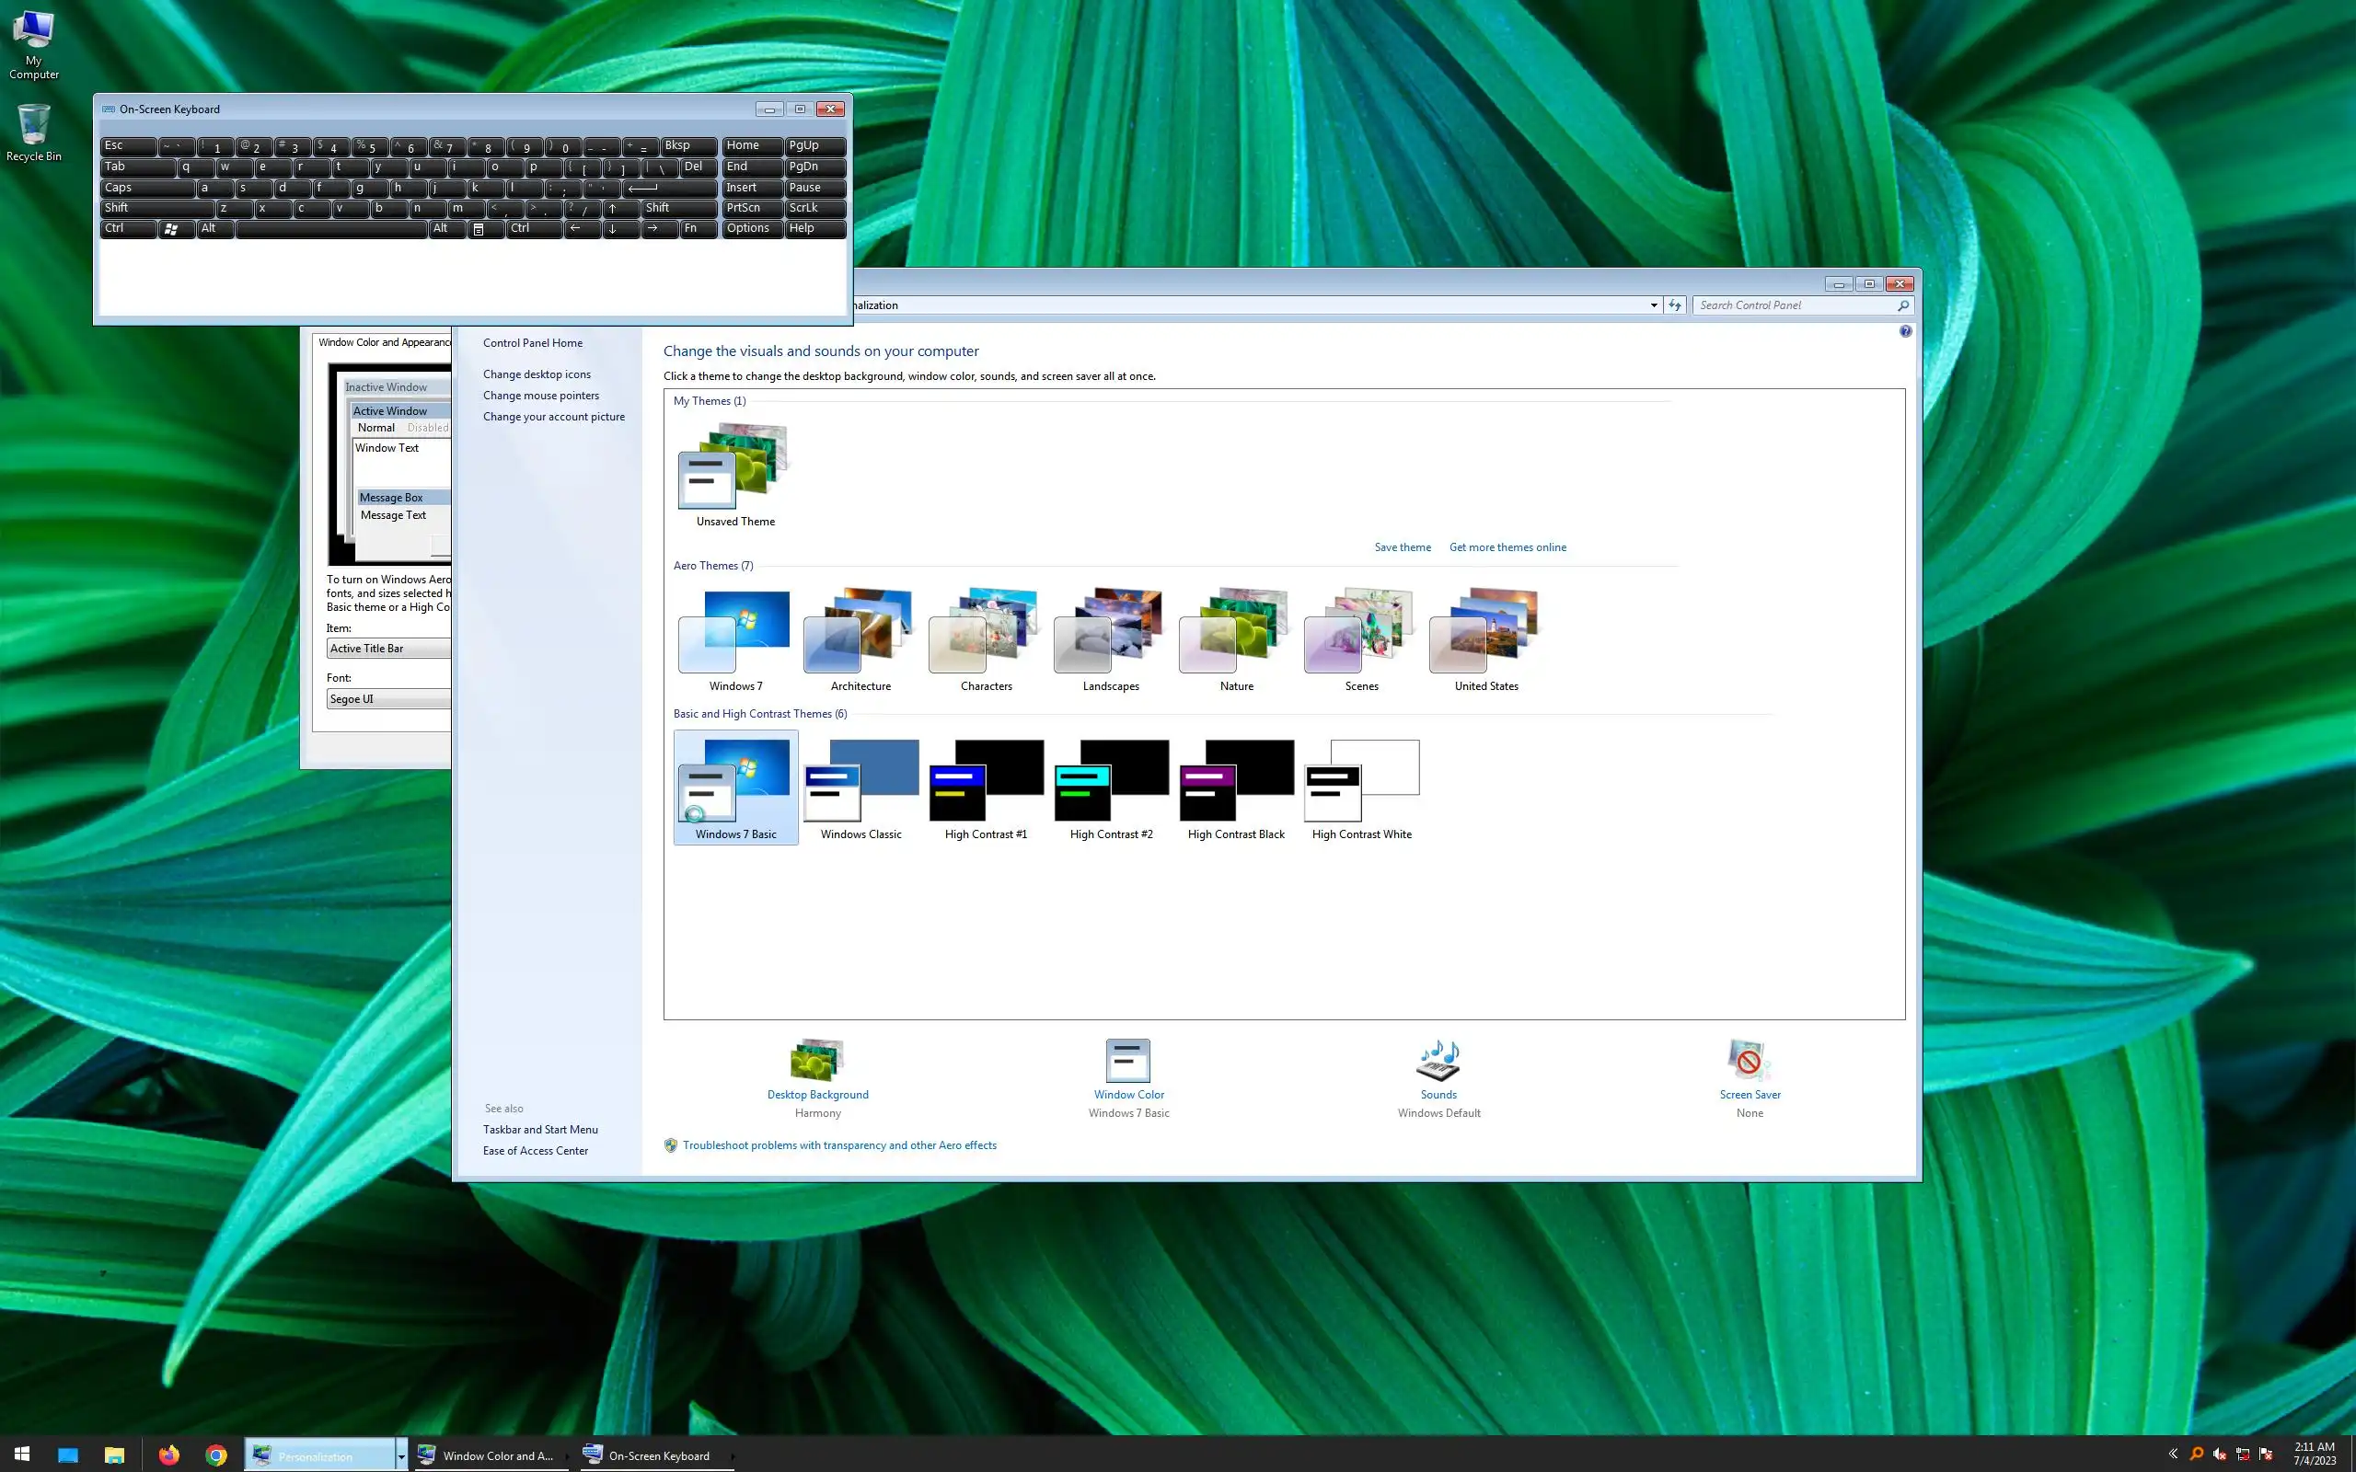Open the Font dropdown showing Segoe UI

point(387,699)
